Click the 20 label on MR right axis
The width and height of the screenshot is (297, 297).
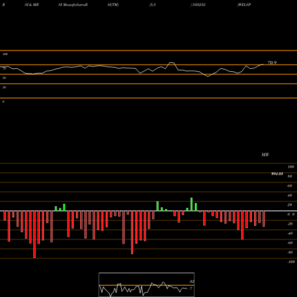pyautogui.click(x=290, y=205)
